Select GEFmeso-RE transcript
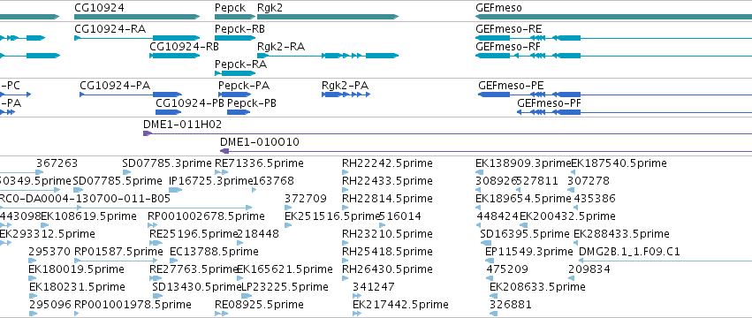Screen dimensions: 752x318 pyautogui.click(x=613, y=38)
